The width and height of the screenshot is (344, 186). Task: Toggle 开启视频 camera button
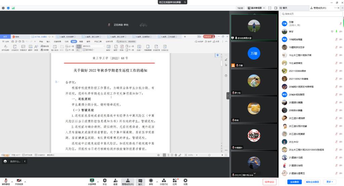click(x=19, y=180)
